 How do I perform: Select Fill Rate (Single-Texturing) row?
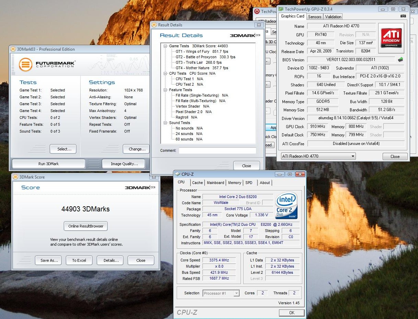(202, 95)
